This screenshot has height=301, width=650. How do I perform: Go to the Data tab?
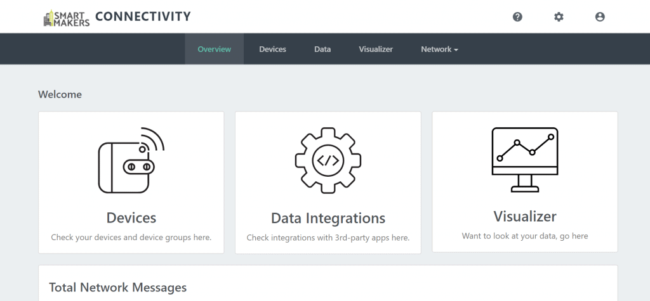[x=322, y=49]
